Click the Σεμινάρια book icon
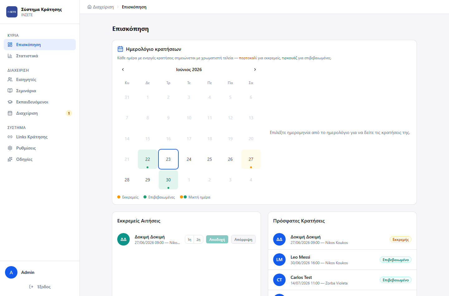 tap(10, 91)
